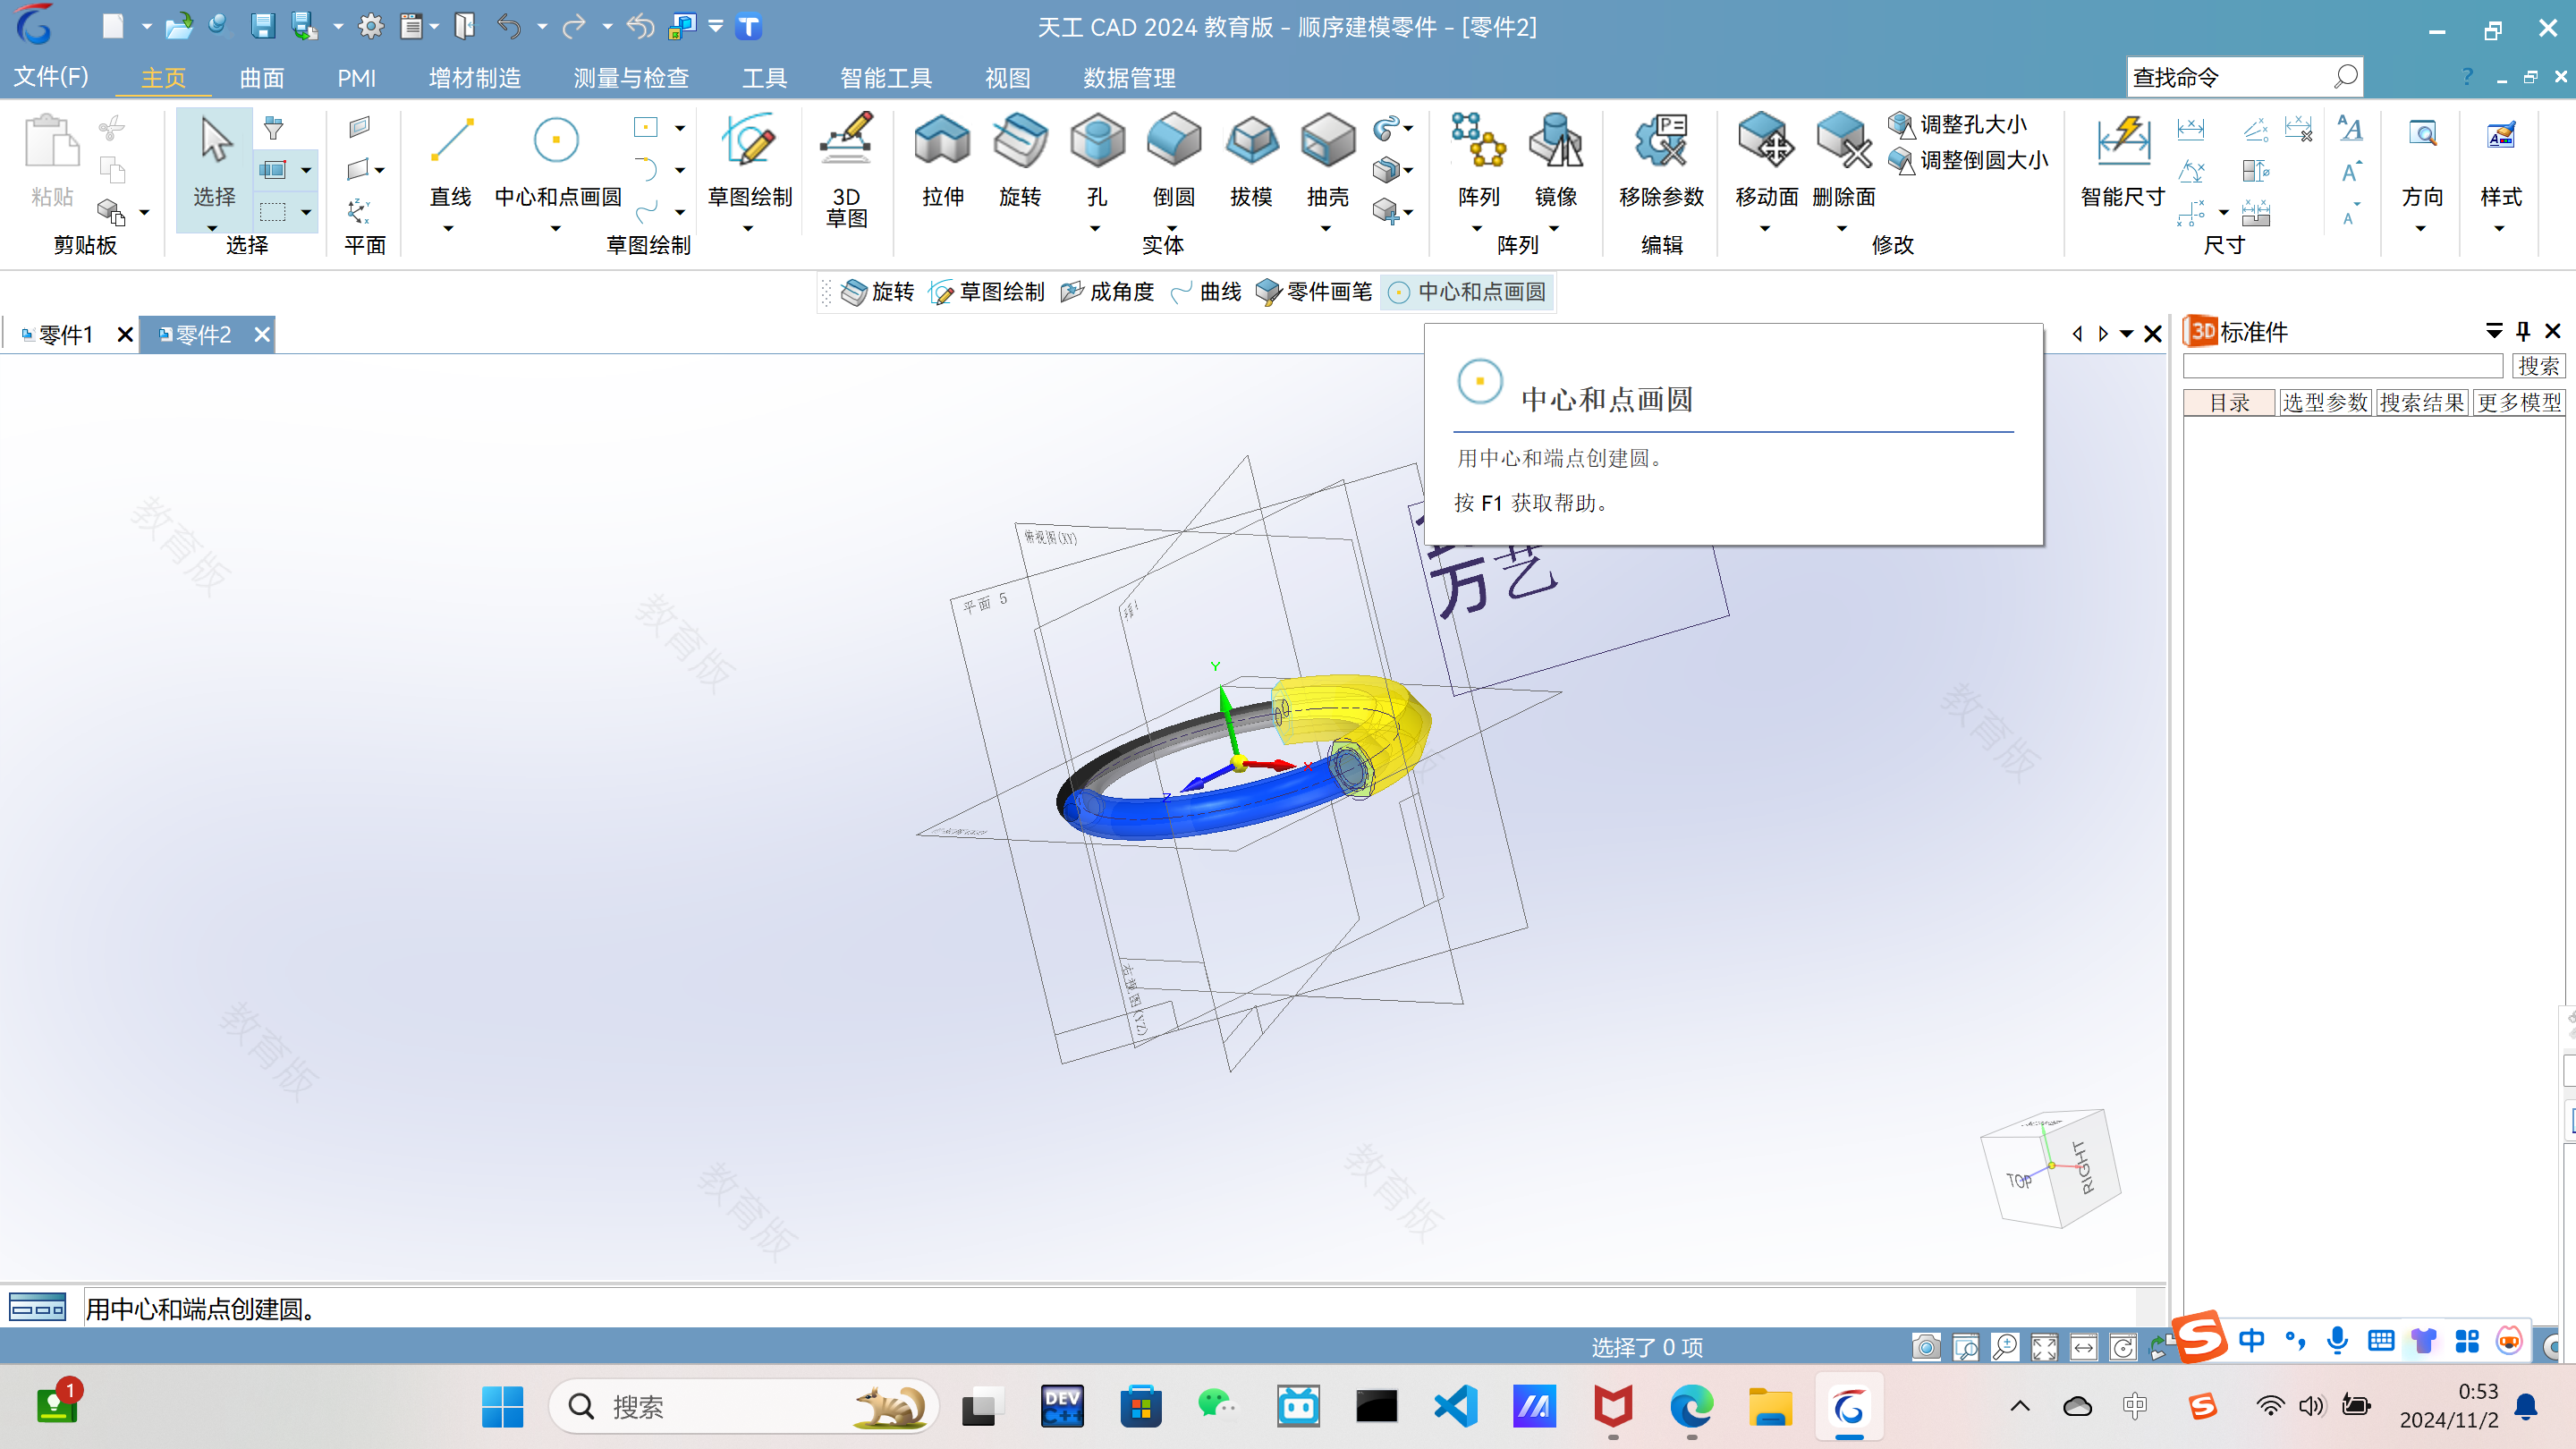Viewport: 2576px width, 1449px height.
Task: Open the 搜索结果 tab in 标准件 panel
Action: (x=2422, y=402)
